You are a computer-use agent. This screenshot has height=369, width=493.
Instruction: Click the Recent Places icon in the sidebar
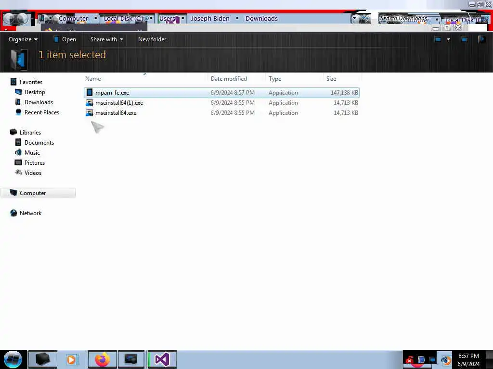click(x=19, y=112)
